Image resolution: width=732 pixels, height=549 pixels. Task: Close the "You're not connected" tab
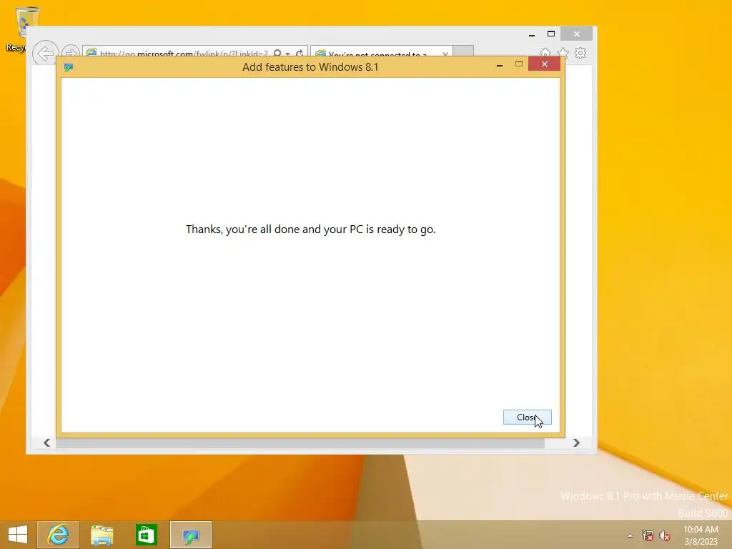click(445, 54)
